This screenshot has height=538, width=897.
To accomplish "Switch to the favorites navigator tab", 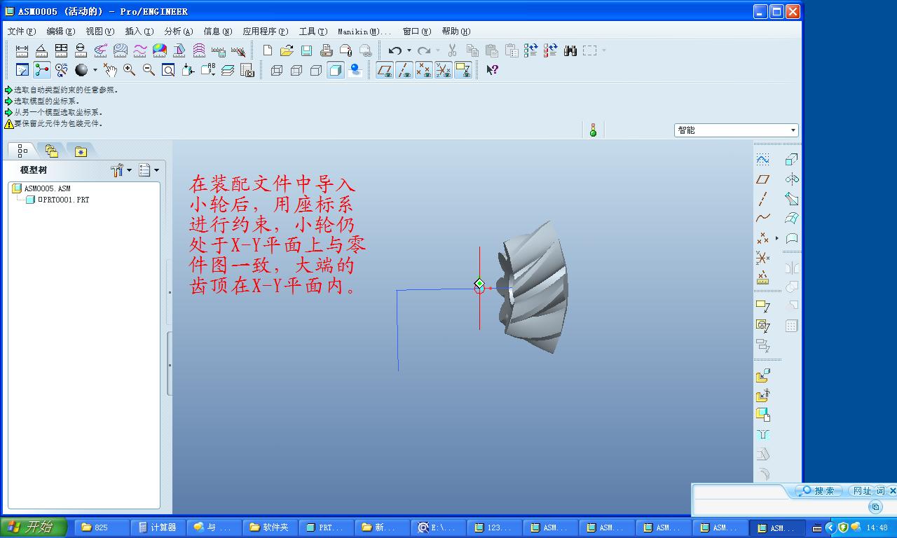I will (x=81, y=151).
